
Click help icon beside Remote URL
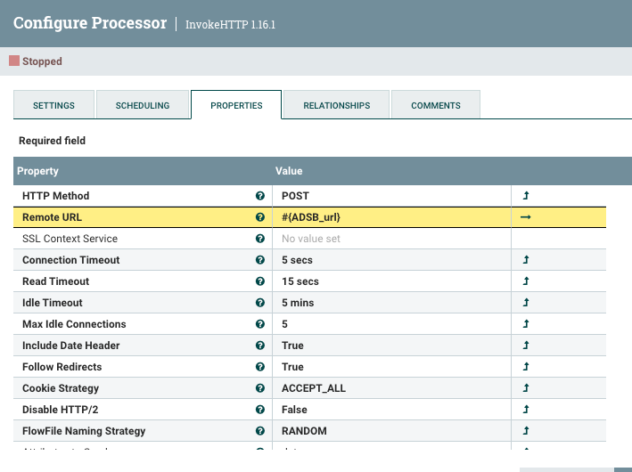[260, 217]
